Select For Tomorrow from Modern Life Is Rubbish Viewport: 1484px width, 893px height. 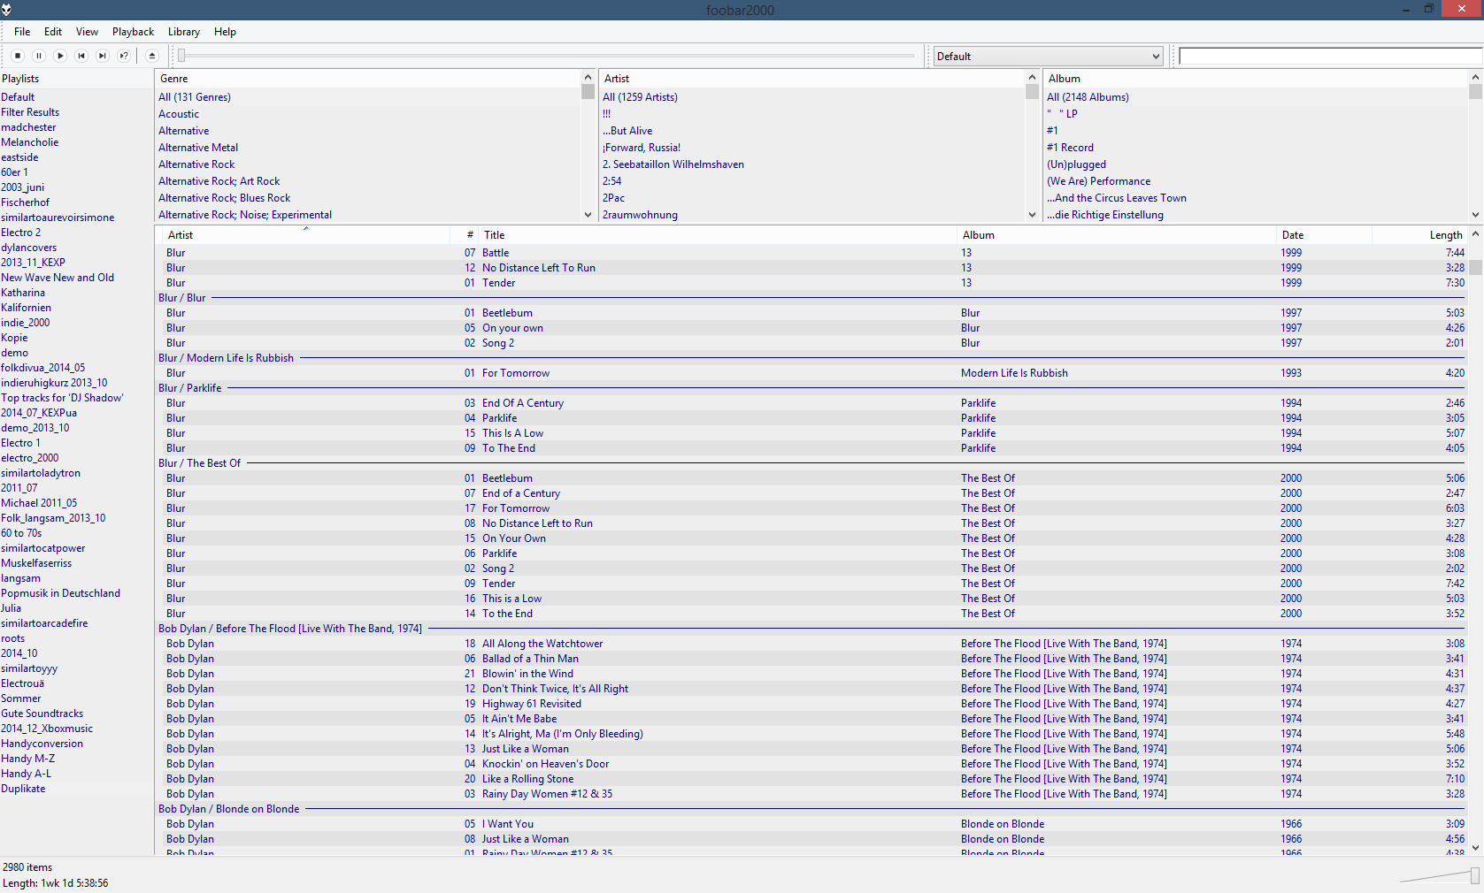(x=811, y=373)
